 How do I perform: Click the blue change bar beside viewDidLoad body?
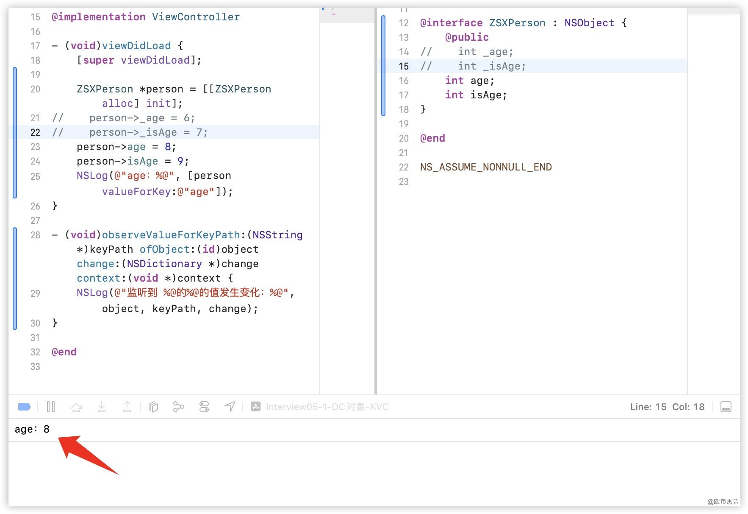tap(15, 132)
